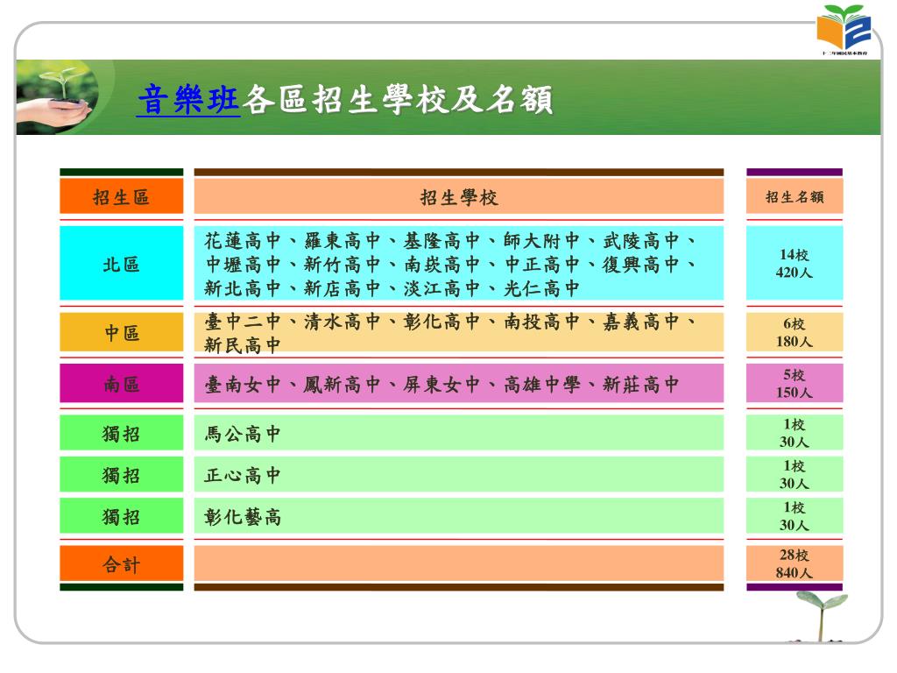Image resolution: width=897 pixels, height=673 pixels.
Task: Click the central region school list starting 臺中二中
Action: tap(459, 332)
